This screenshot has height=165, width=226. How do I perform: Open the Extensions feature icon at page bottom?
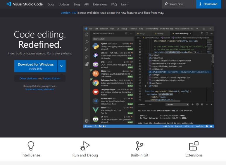194,146
